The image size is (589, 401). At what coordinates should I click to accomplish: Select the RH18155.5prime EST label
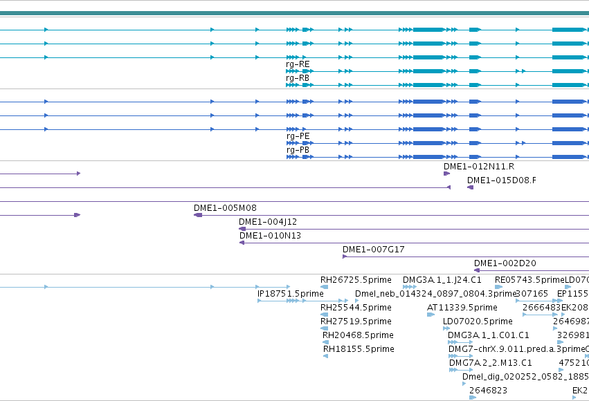click(359, 349)
